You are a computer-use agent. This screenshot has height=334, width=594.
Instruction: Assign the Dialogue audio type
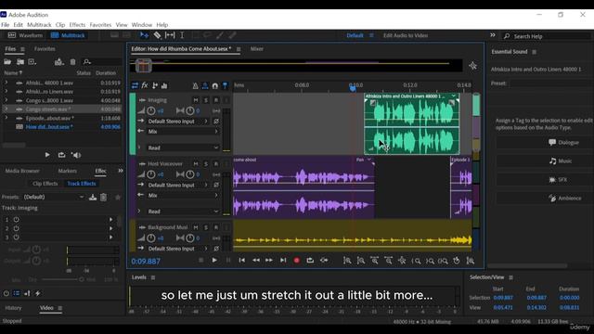(545, 142)
